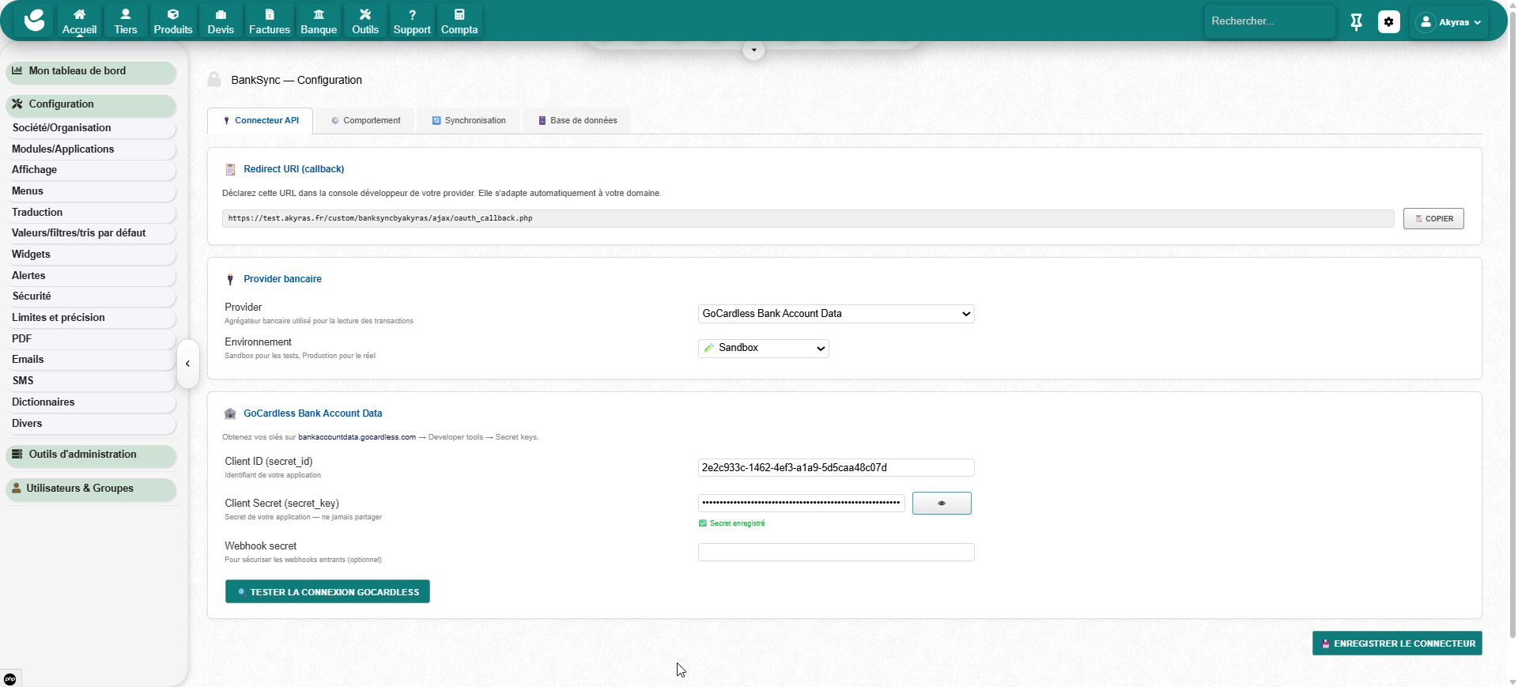Click the Webhook secret input field
Image resolution: width=1518 pixels, height=687 pixels.
836,553
